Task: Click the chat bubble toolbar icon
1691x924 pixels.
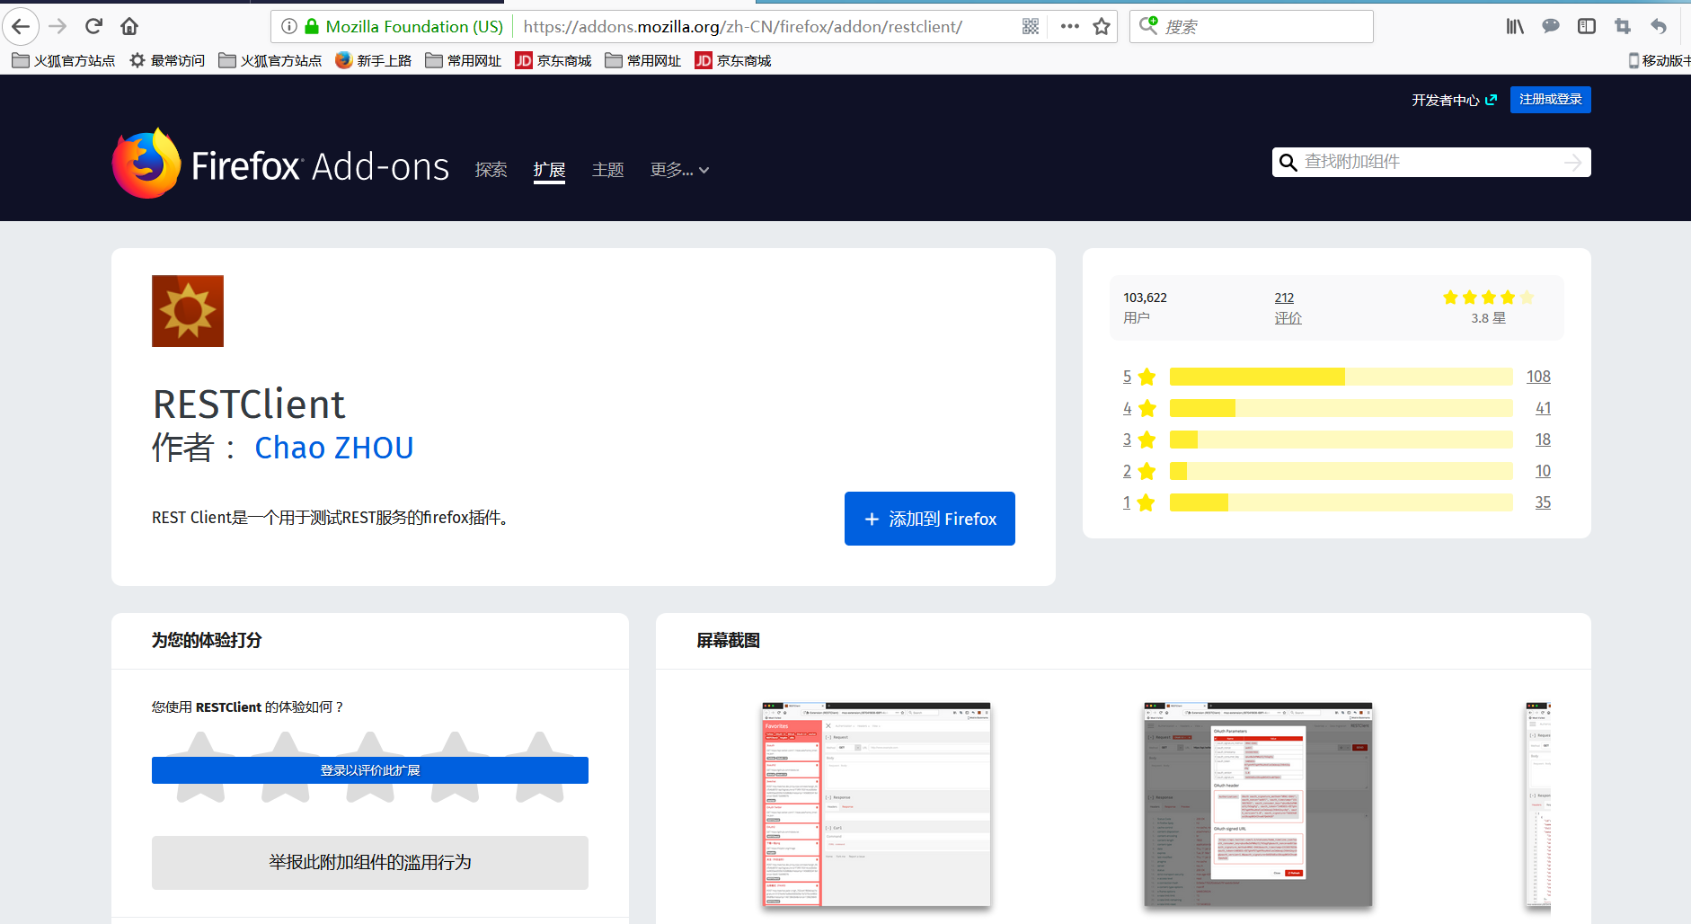Action: [x=1551, y=26]
